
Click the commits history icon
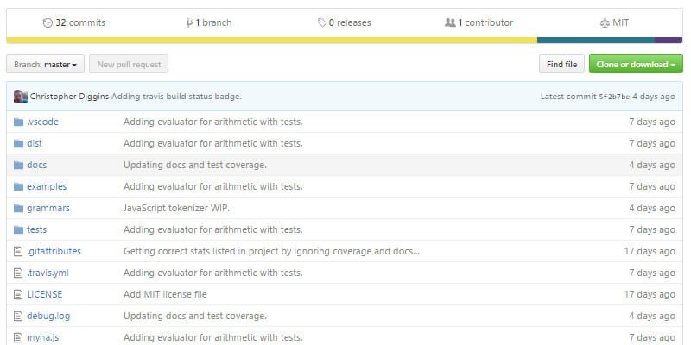pos(48,22)
